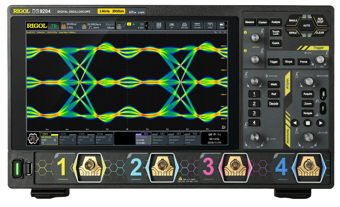
Task: Click the vertical POSITION knob
Action: click(x=255, y=81)
